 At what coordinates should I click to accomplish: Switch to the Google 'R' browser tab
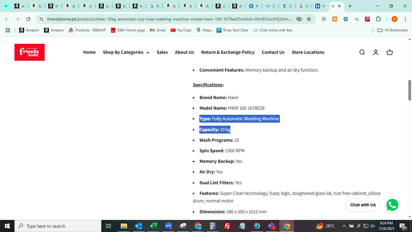(154, 6)
